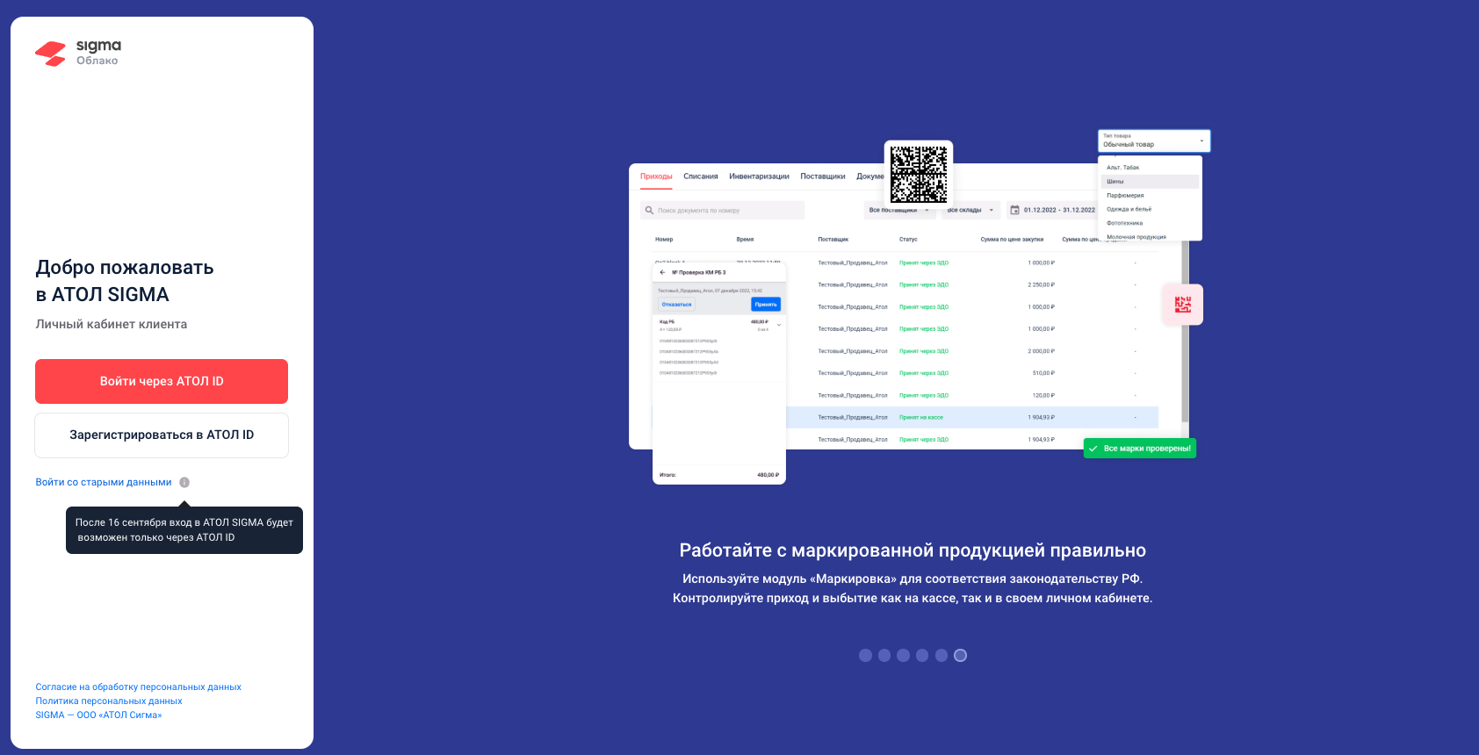Click heading Работайте с маркированной продукцией правильно

pyautogui.click(x=913, y=550)
